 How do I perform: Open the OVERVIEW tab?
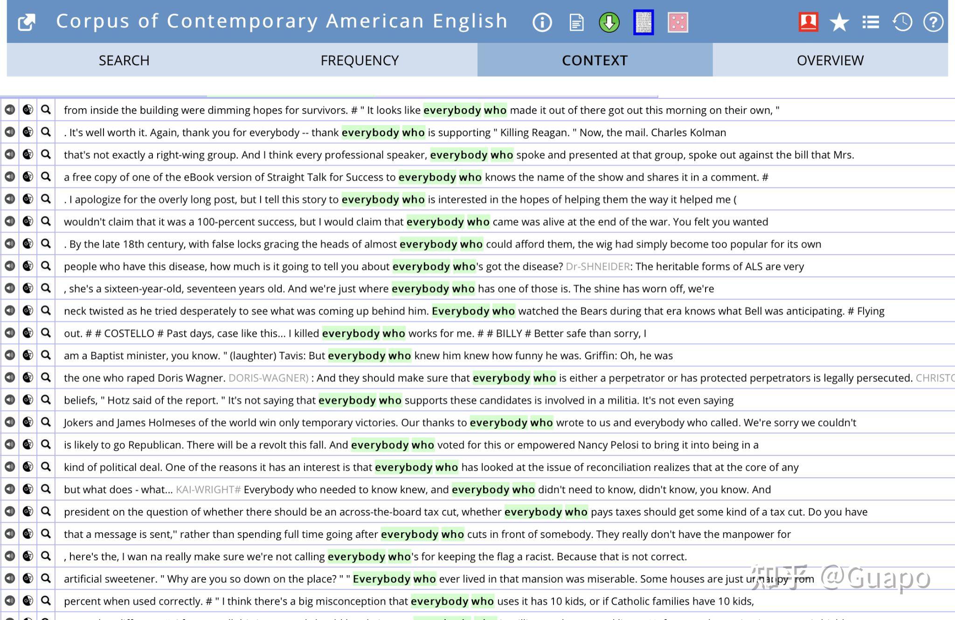coord(830,60)
